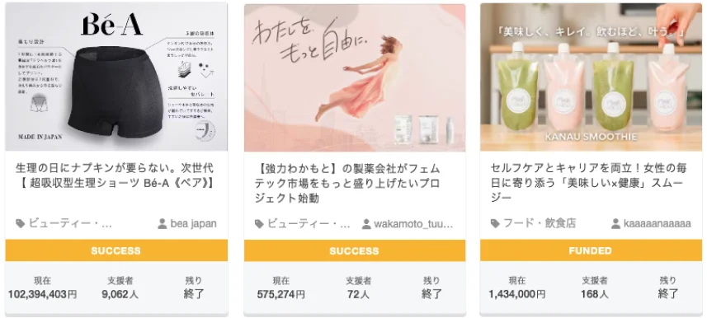The height and width of the screenshot is (318, 707).
Task: Click the SUCCESS banner on the Bé-A card
Action: 116,250
